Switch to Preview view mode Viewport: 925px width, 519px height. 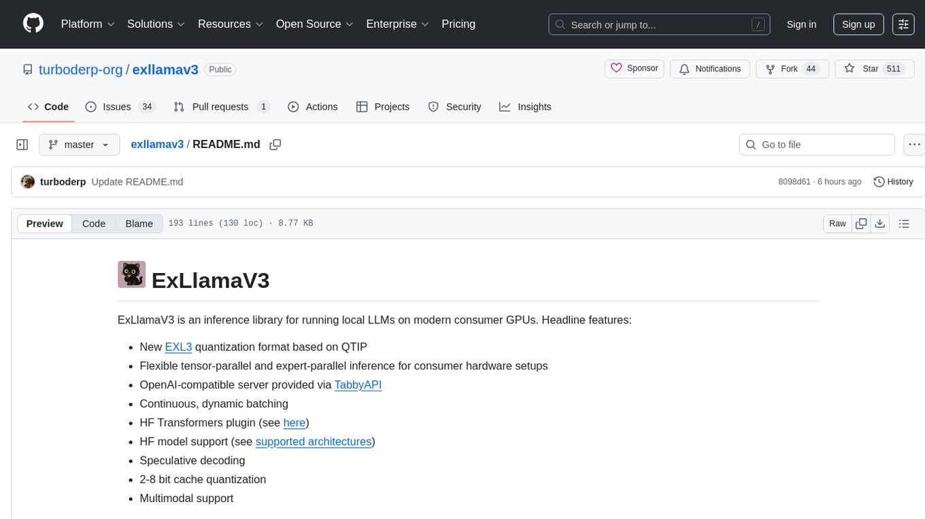45,223
